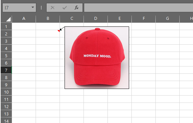Open the Name Box dropdown arrow
The width and height of the screenshot is (193, 123).
(33, 8)
